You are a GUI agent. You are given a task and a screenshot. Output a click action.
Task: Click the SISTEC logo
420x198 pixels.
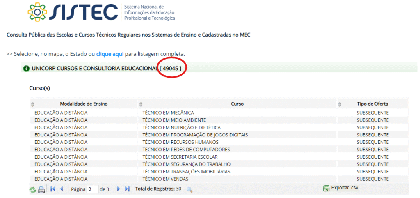point(73,13)
